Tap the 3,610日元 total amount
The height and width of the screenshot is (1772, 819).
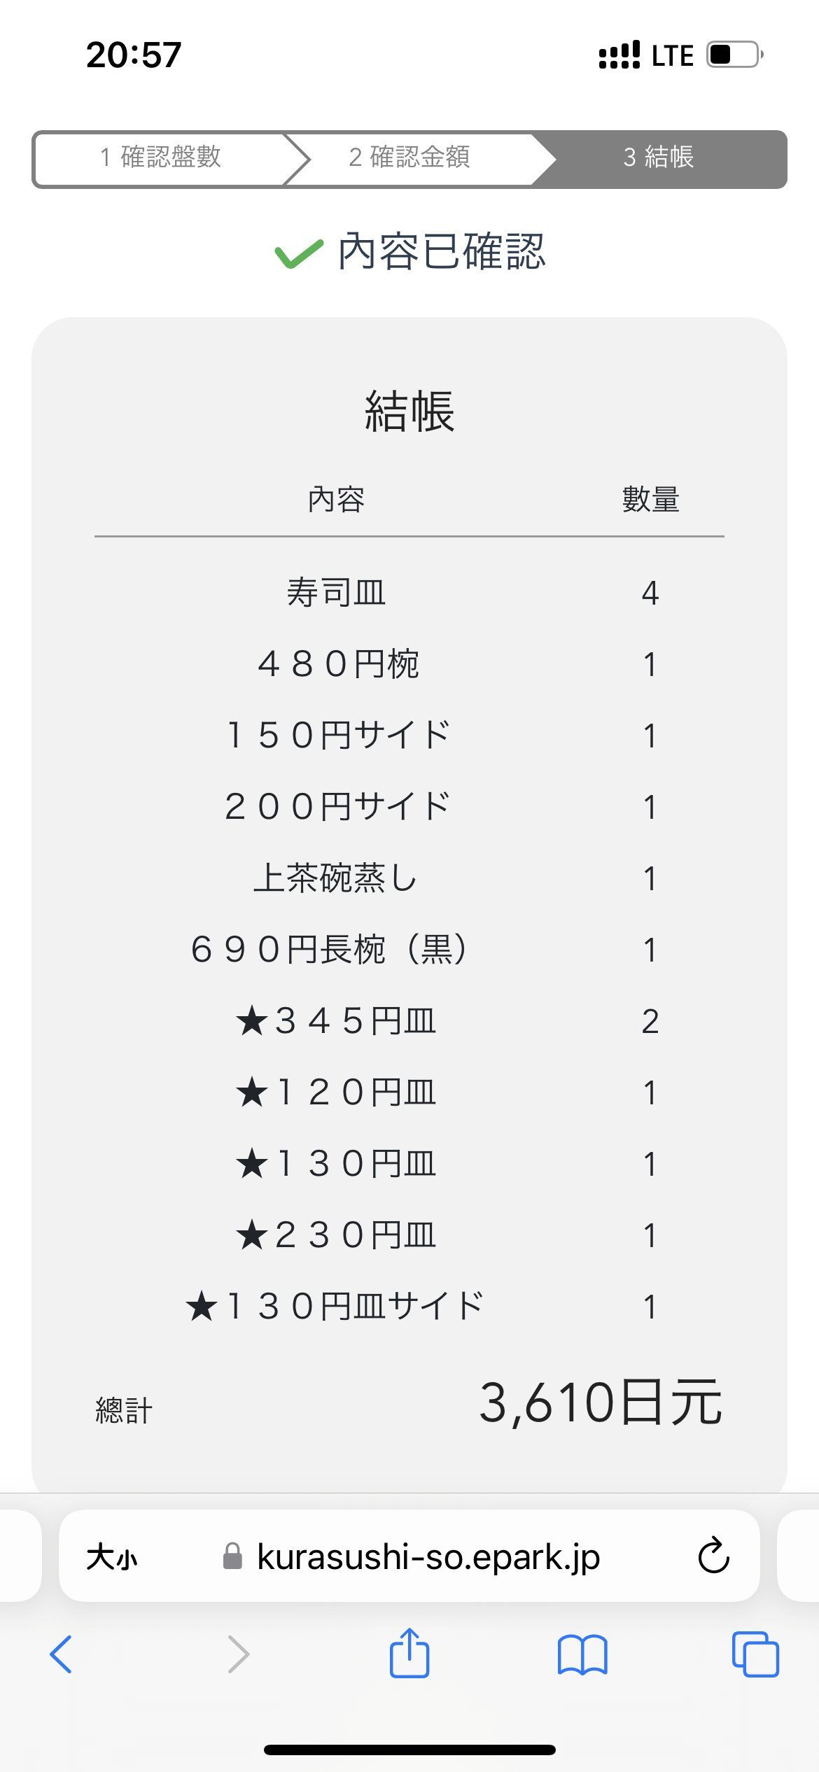point(600,1403)
